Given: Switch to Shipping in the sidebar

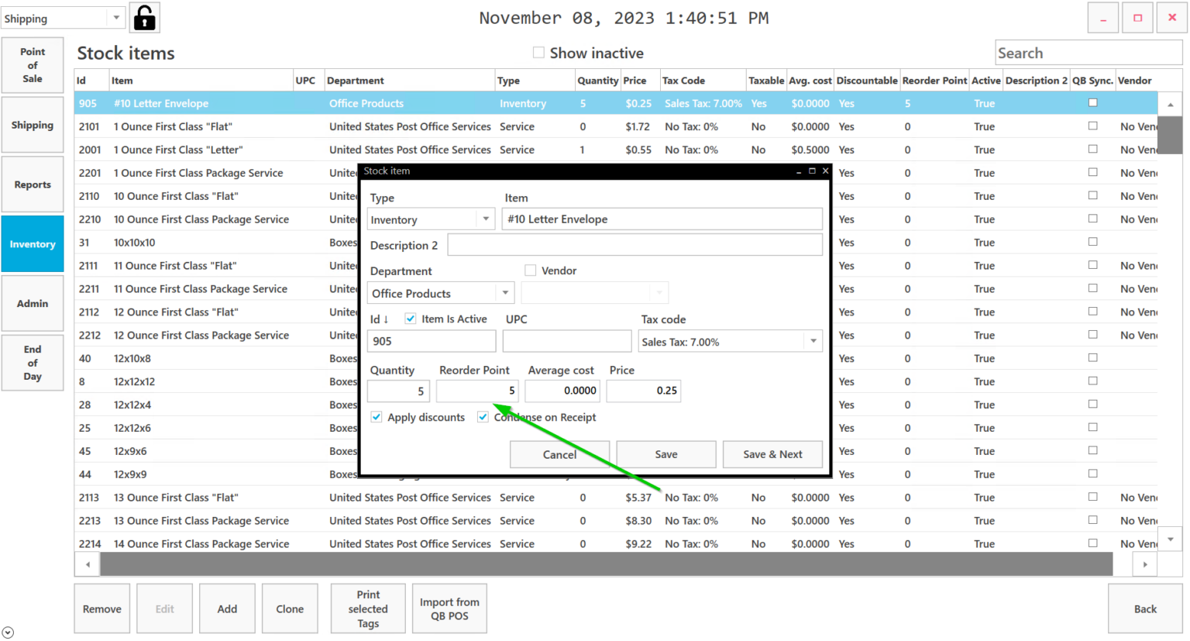Looking at the screenshot, I should [33, 125].
